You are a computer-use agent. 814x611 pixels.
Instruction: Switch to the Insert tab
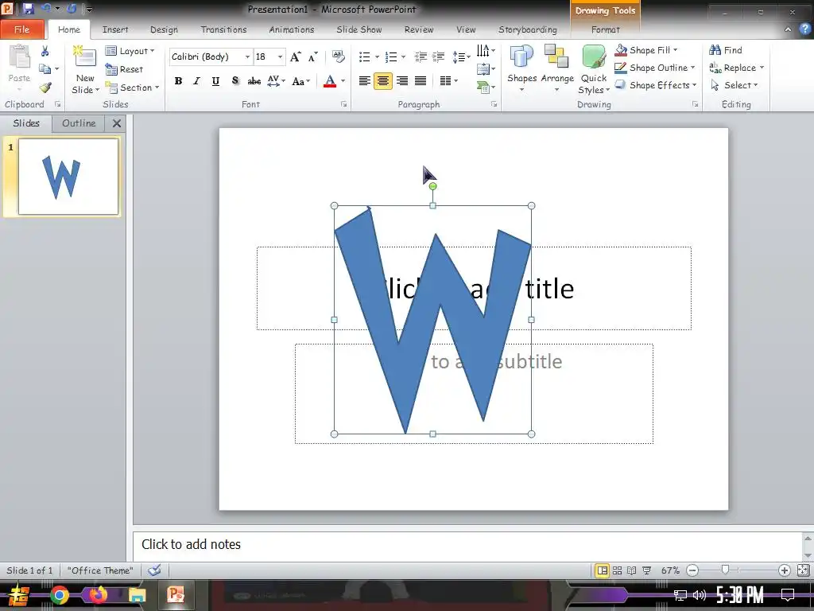click(x=115, y=29)
